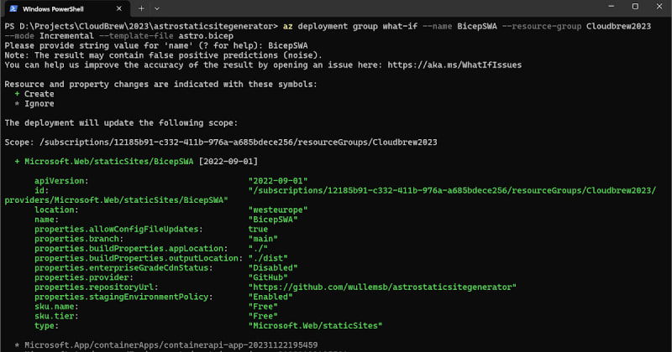
Task: Click the empty title bar area
Action: click(378, 8)
